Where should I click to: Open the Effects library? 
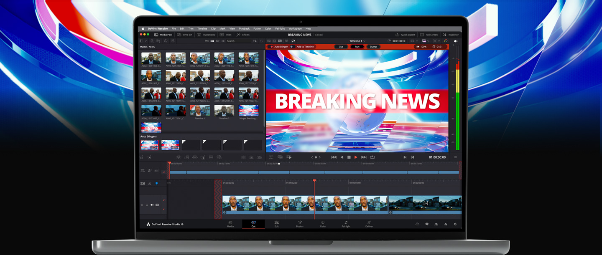243,35
